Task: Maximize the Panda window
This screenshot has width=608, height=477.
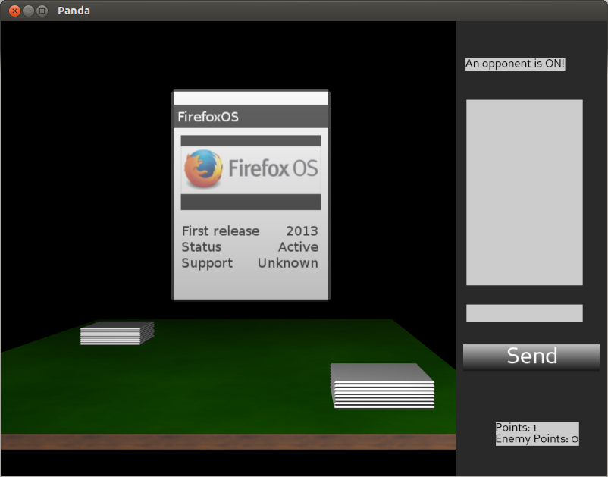Action: [42, 11]
